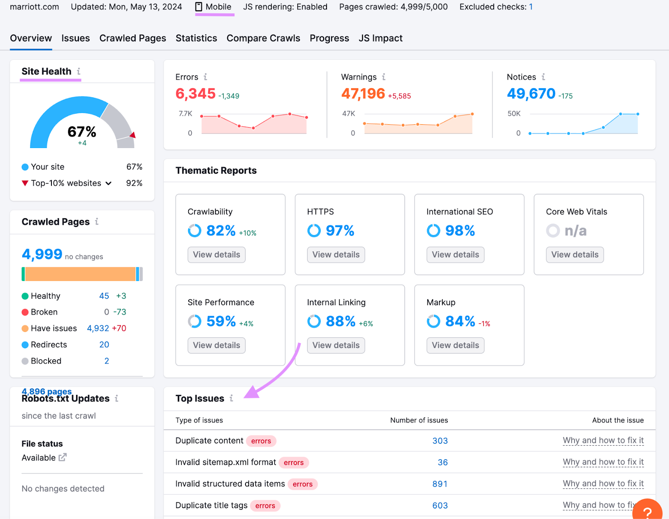Open the 603 Duplicate title tags issues
The width and height of the screenshot is (669, 519).
pos(440,506)
